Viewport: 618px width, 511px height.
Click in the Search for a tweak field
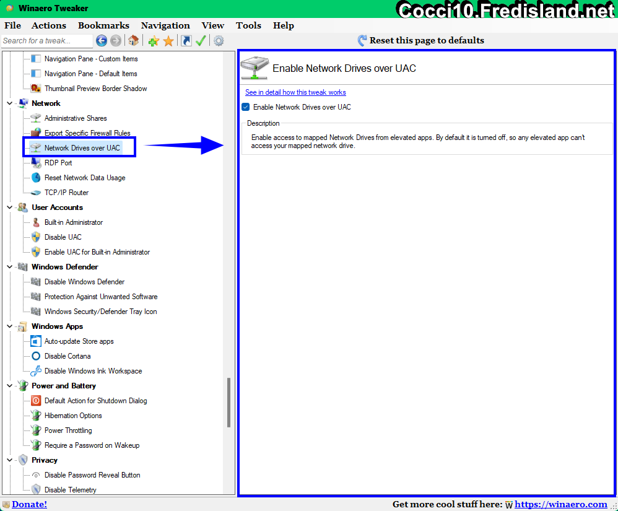point(46,41)
